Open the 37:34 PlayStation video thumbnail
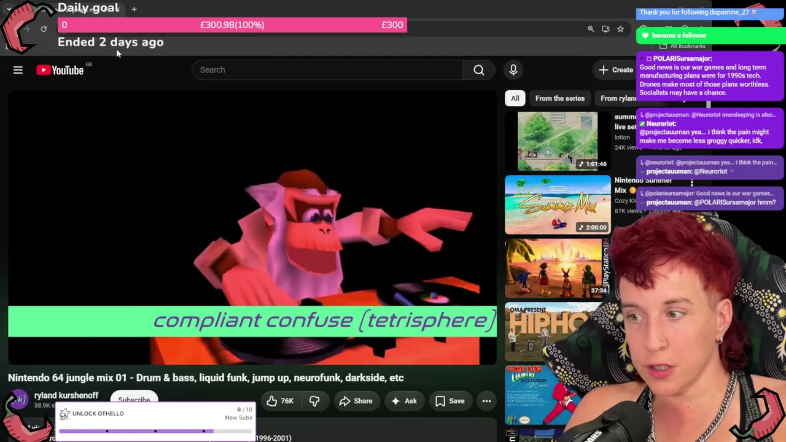The height and width of the screenshot is (442, 786). click(558, 268)
